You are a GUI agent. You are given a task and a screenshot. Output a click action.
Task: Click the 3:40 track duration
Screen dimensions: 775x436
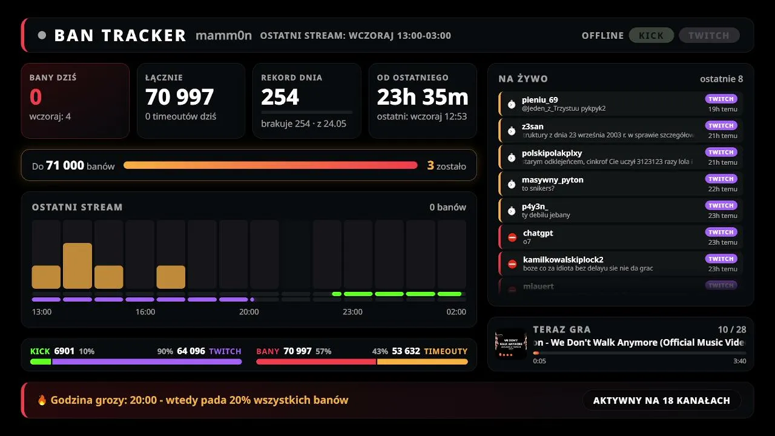click(x=740, y=361)
